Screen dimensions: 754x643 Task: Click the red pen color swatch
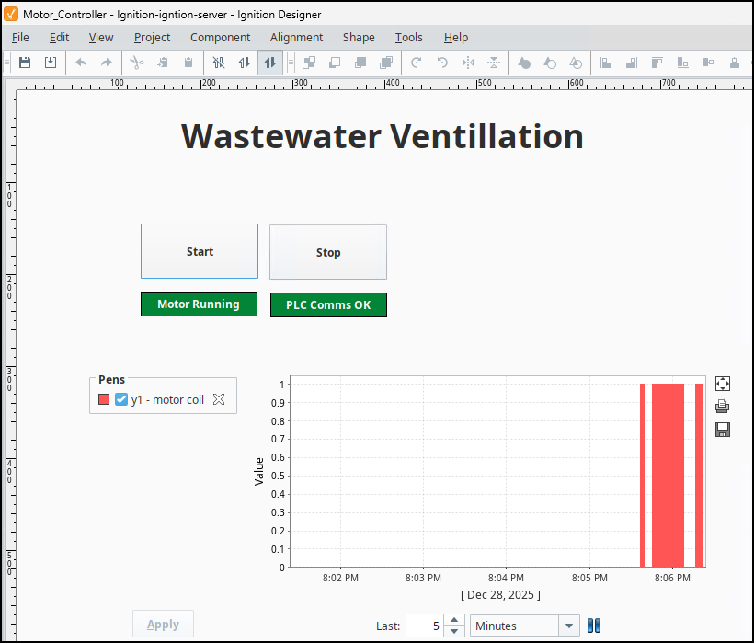click(104, 399)
